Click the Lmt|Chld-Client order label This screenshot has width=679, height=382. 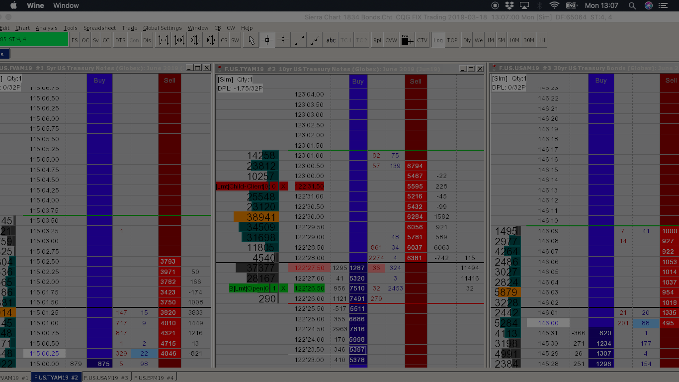pyautogui.click(x=242, y=186)
